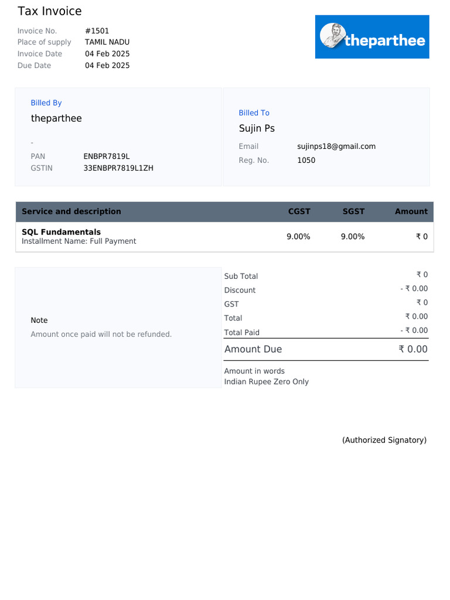Screen dimensions: 450x600
Task: Click the GSTIN label
Action: point(42,168)
